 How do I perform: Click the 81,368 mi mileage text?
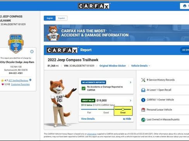[x=53, y=66]
